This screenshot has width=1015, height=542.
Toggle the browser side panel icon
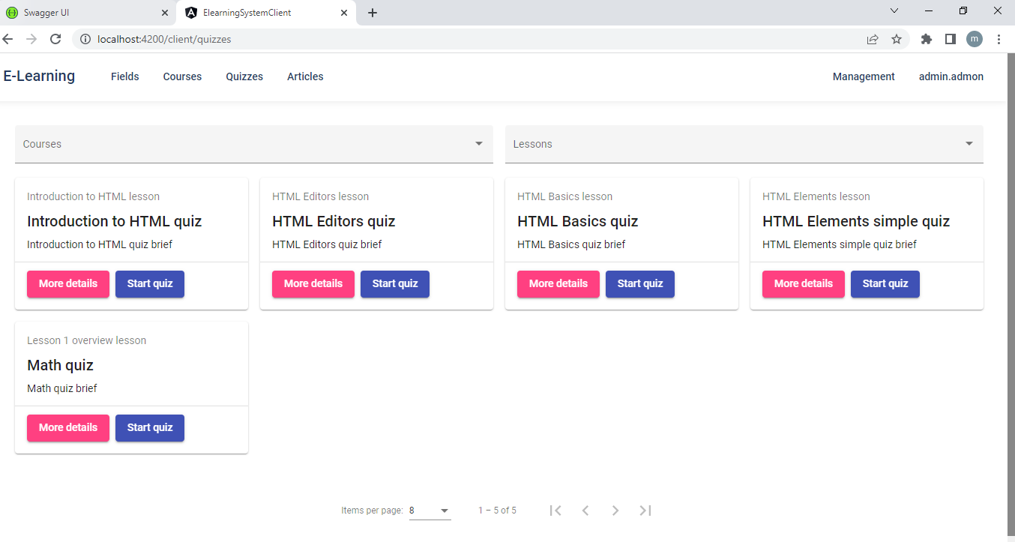(x=950, y=39)
